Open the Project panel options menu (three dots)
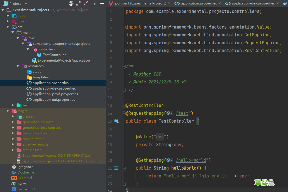This screenshot has height=192, width=288. (95, 3)
